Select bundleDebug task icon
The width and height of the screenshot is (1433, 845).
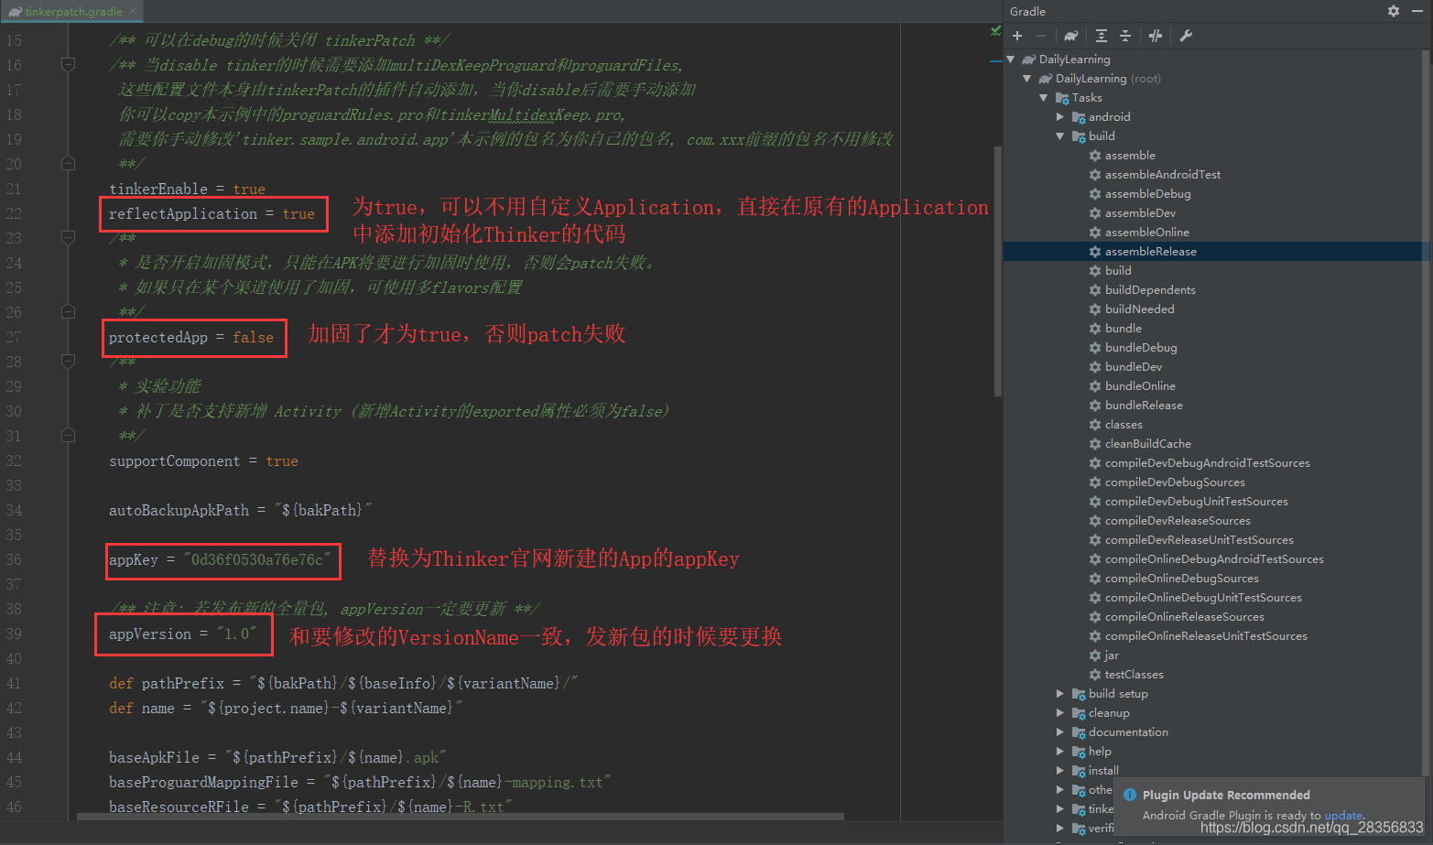1095,347
